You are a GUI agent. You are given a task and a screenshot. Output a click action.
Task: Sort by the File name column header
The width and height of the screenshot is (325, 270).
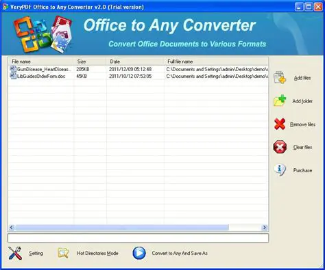point(40,62)
